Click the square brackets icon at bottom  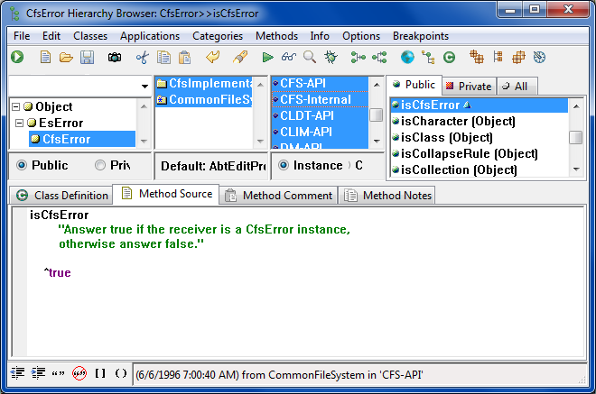pyautogui.click(x=100, y=373)
